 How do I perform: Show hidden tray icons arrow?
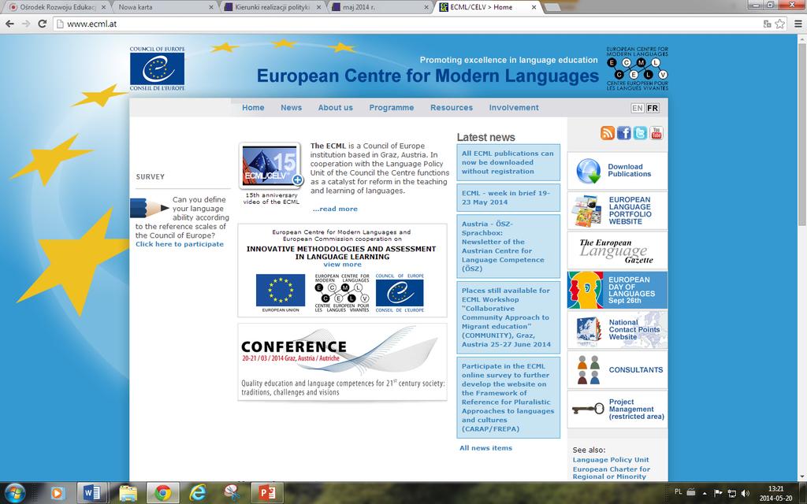[705, 493]
